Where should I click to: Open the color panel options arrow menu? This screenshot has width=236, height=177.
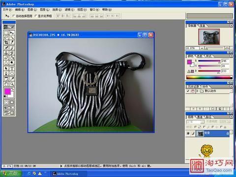pyautogui.click(x=231, y=56)
